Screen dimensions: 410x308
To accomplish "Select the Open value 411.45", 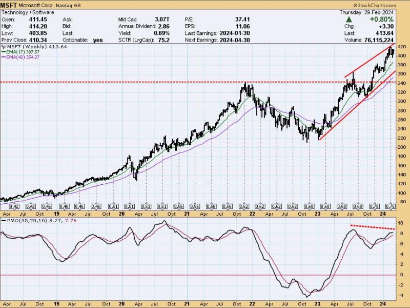I will click(38, 20).
